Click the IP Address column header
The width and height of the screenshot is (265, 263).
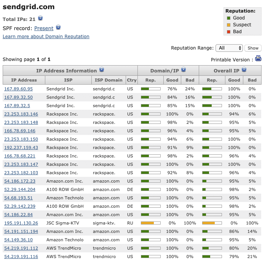pyautogui.click(x=24, y=80)
